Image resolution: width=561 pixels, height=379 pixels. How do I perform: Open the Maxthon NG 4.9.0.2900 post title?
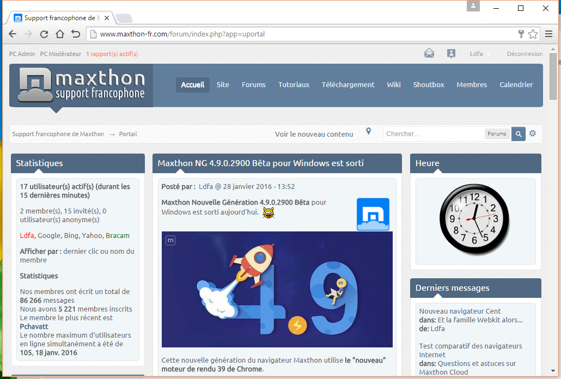point(260,163)
